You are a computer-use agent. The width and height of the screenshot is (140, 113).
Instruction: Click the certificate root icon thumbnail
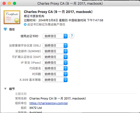click(x=12, y=17)
